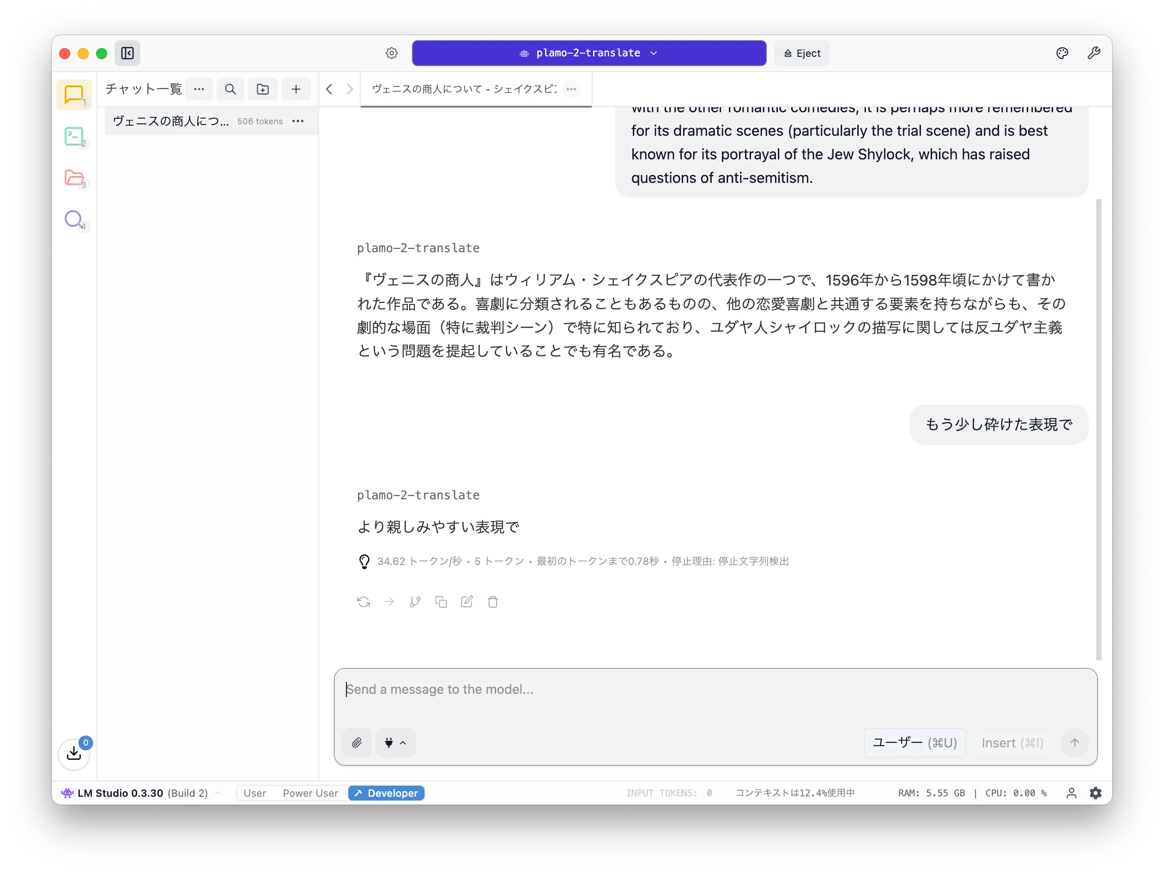Regenerate the last assistant message

point(363,601)
